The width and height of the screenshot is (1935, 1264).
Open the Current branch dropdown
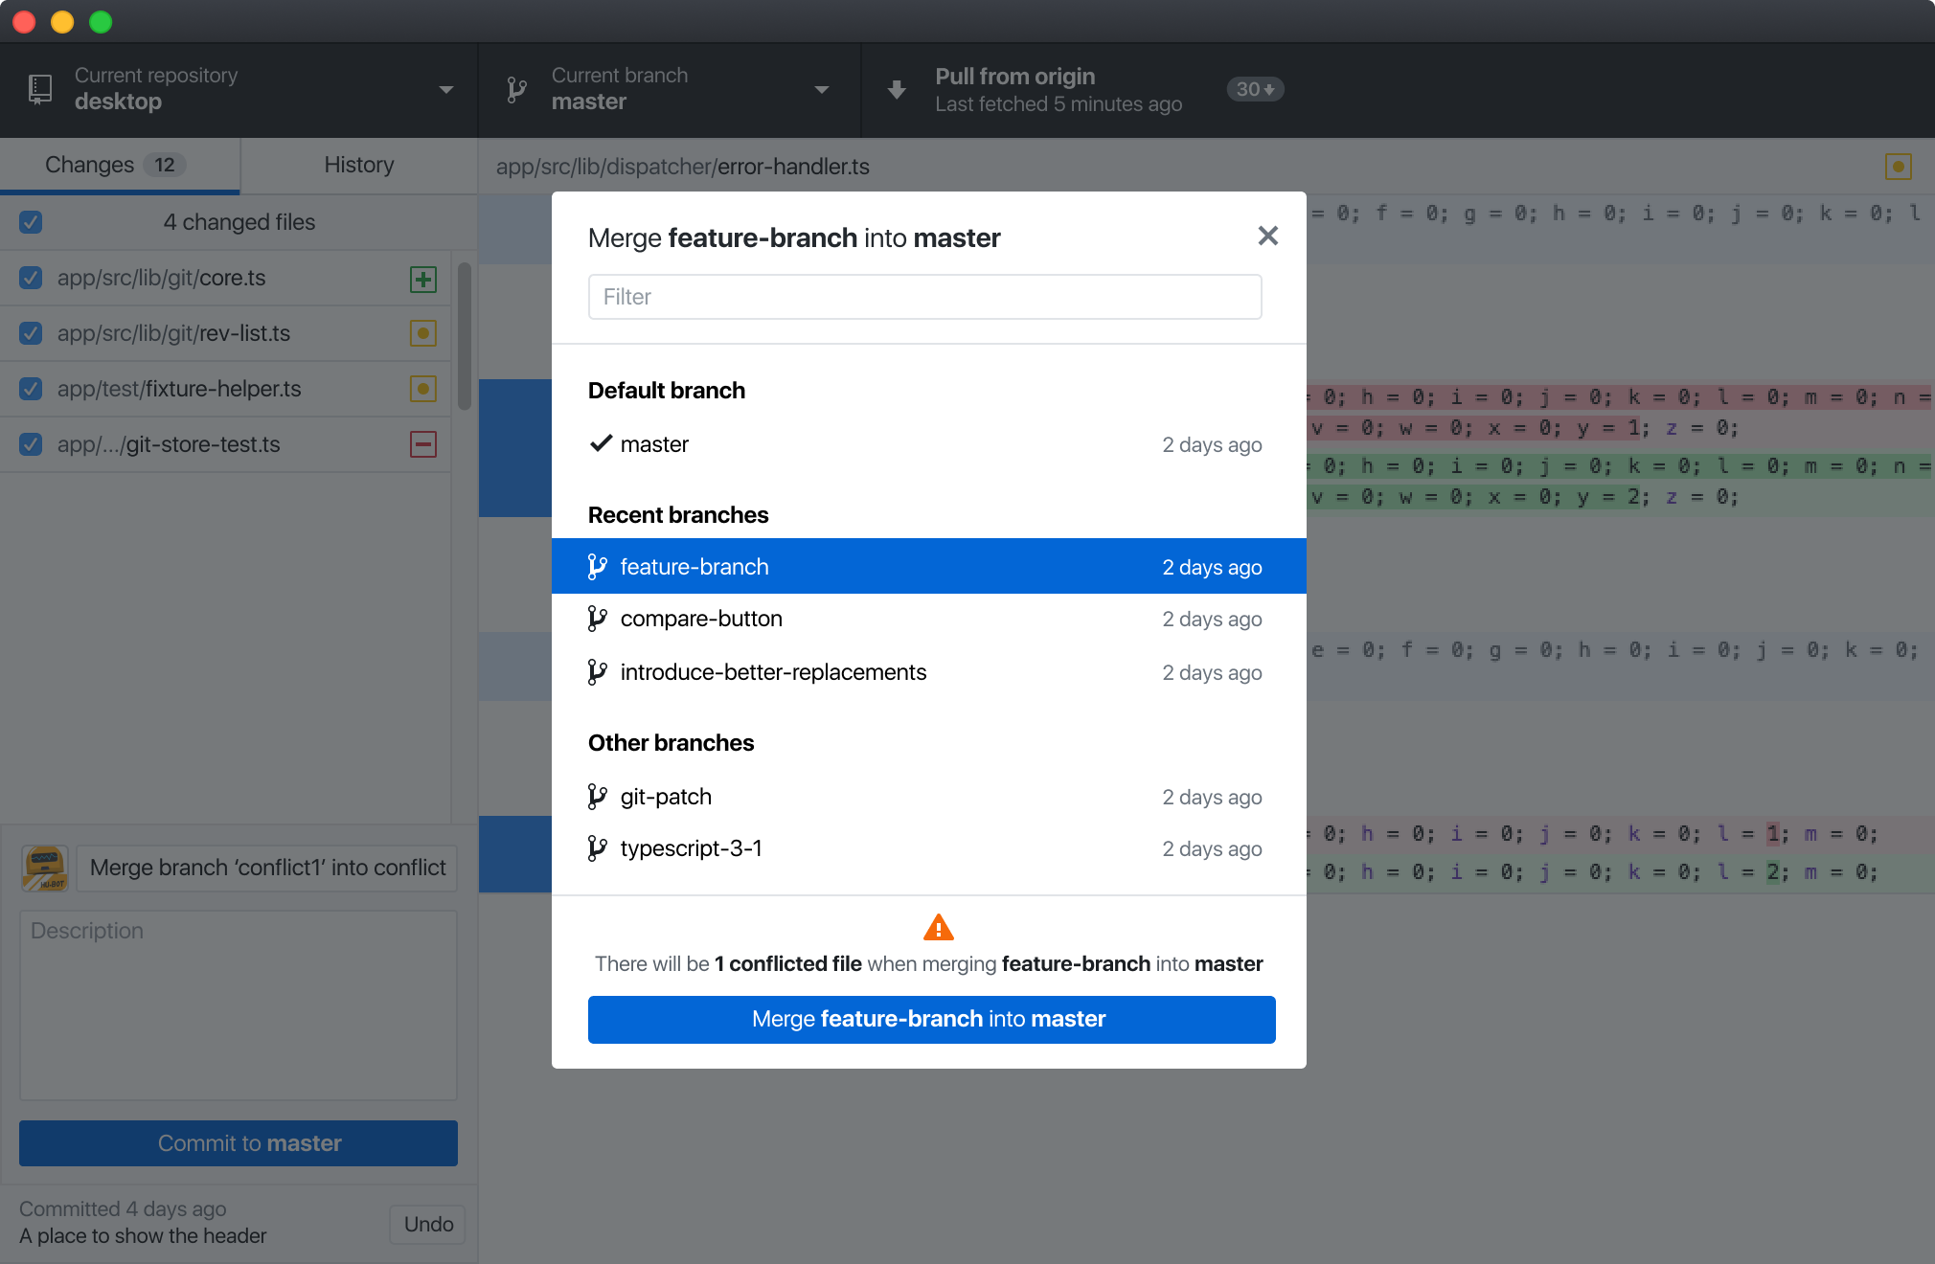tap(821, 89)
